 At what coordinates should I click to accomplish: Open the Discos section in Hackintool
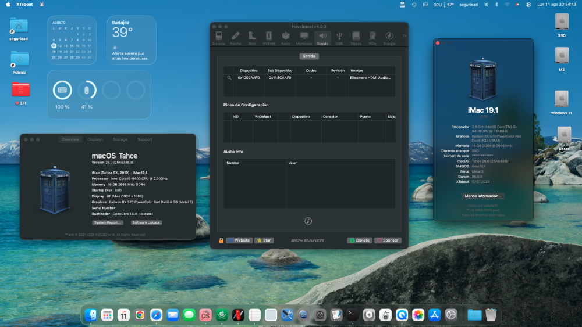pyautogui.click(x=356, y=38)
